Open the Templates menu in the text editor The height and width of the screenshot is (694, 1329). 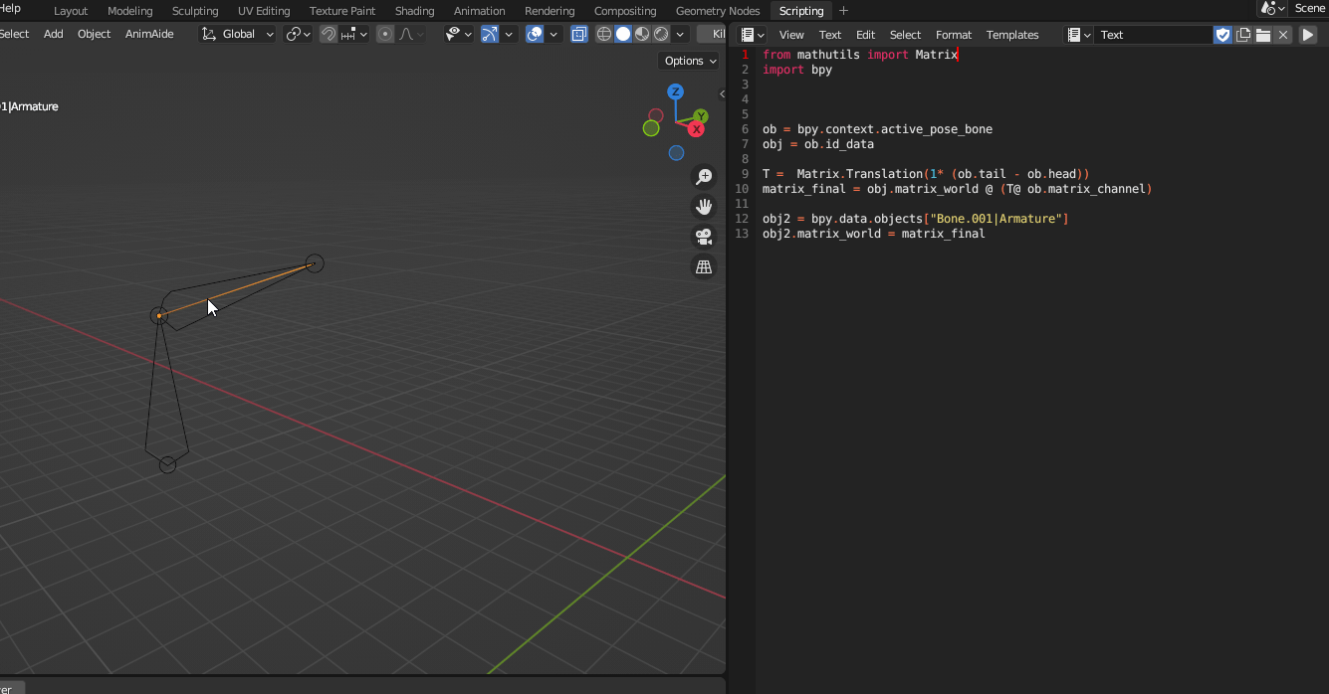1011,34
